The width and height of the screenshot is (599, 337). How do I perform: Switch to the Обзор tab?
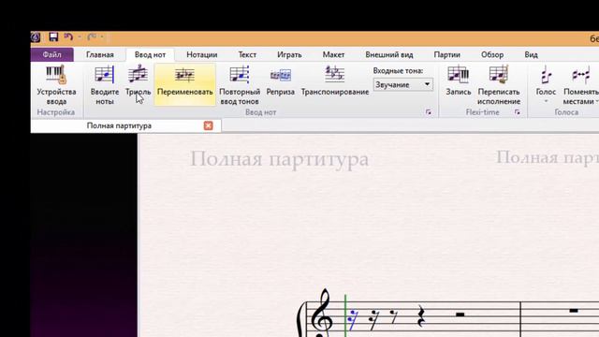click(x=492, y=54)
